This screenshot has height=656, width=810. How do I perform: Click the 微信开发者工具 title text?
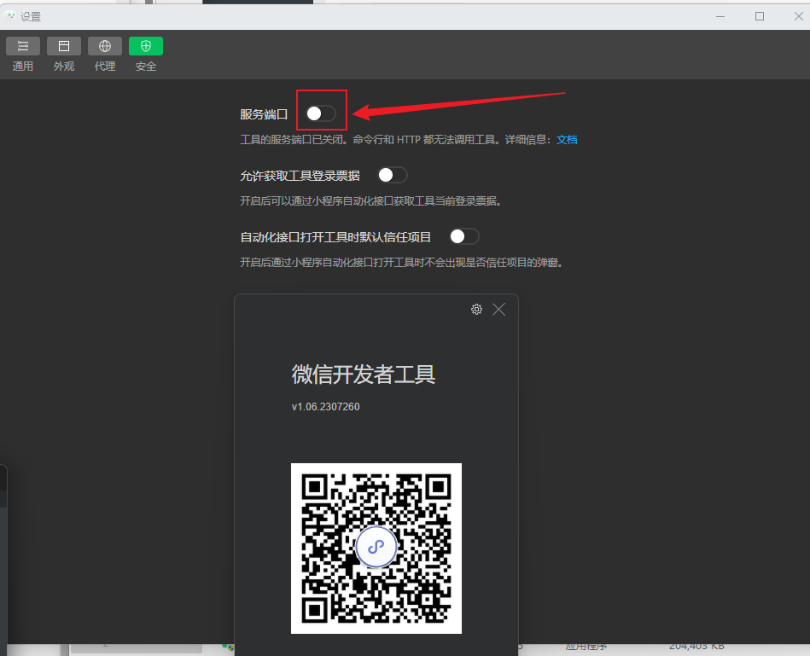point(364,374)
